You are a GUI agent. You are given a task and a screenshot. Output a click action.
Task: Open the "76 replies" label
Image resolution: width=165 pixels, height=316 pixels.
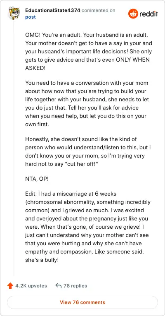coord(75,286)
